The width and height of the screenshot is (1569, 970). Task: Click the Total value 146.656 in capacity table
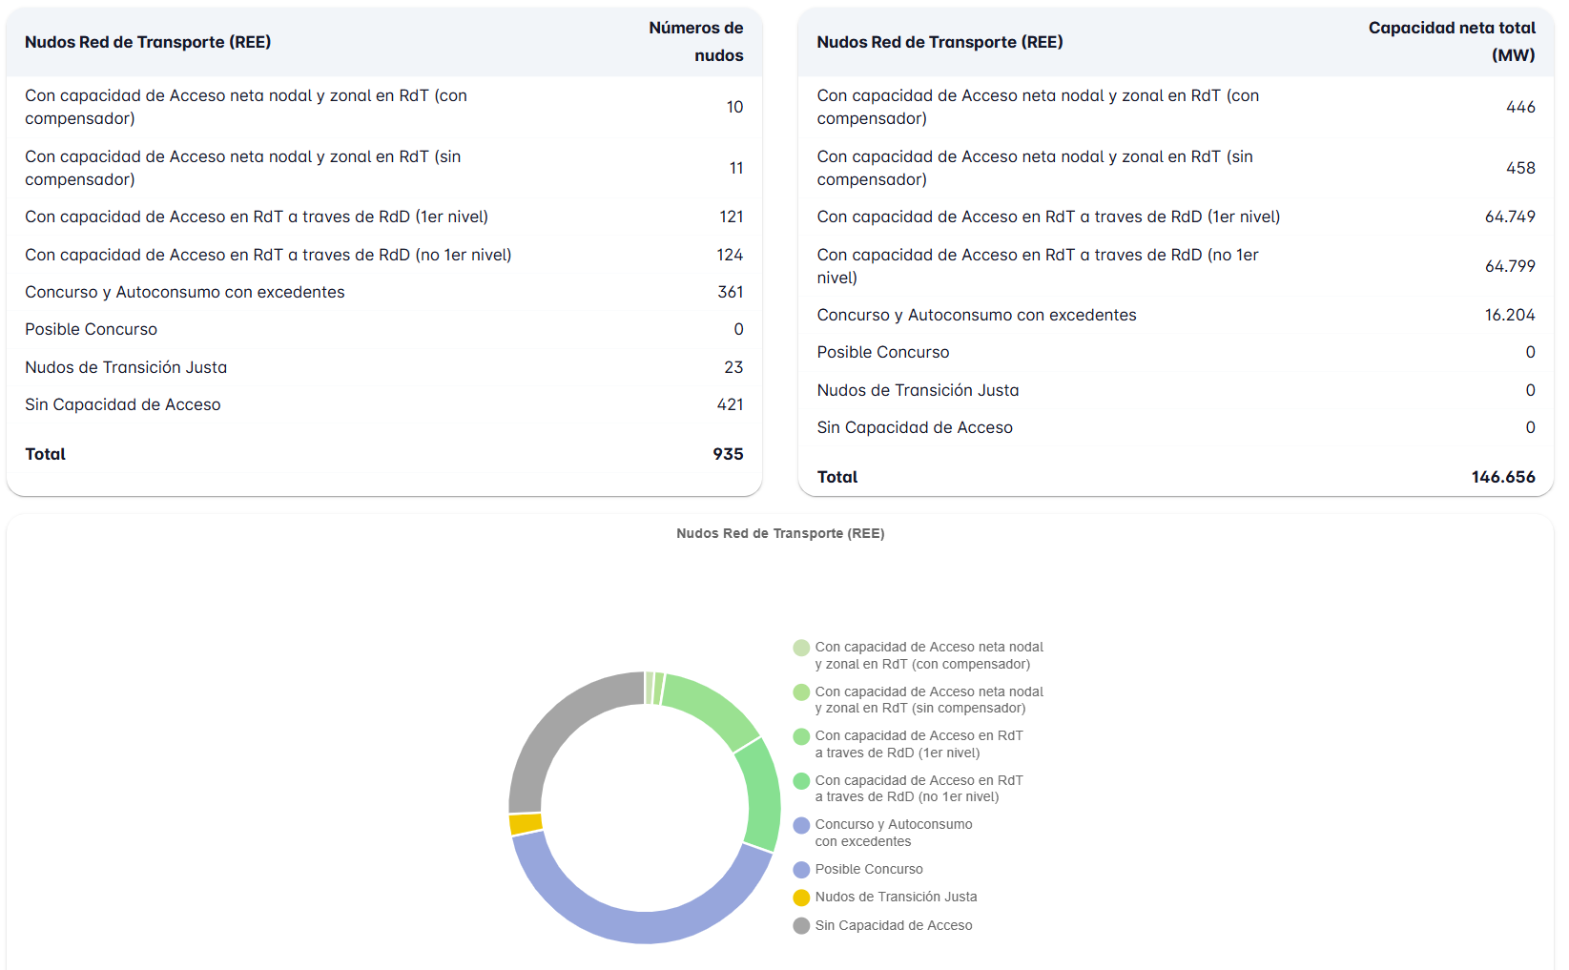click(1502, 478)
